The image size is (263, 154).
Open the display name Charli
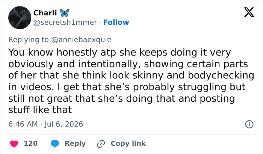click(45, 13)
